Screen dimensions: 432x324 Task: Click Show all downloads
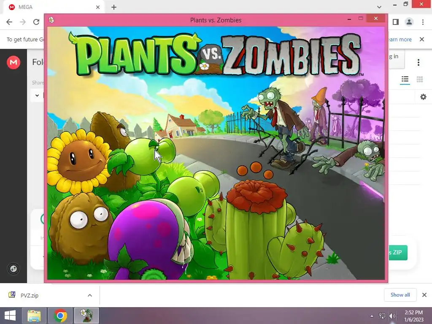pos(400,295)
